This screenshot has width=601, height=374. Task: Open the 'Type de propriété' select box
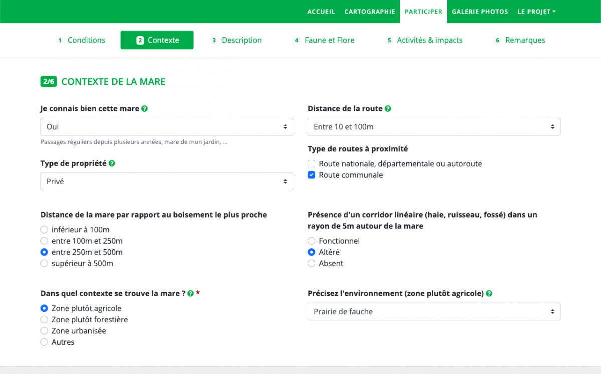pos(166,181)
